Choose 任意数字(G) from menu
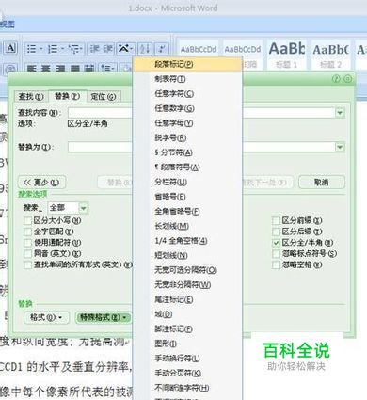Image resolution: width=367 pixels, height=400 pixels. pos(187,108)
